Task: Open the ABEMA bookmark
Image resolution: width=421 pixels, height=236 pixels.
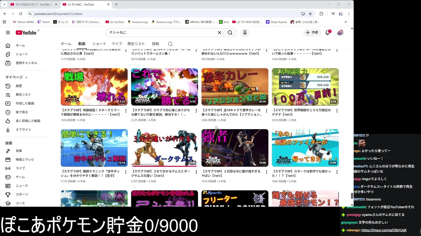Action: (200, 22)
